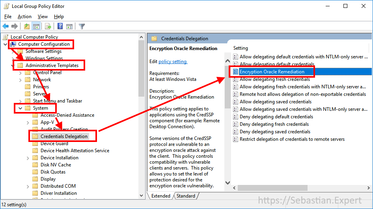Image resolution: width=373 pixels, height=209 pixels.
Task: Click policy icon beside Deny delegating fresh credentials
Action: pos(235,124)
